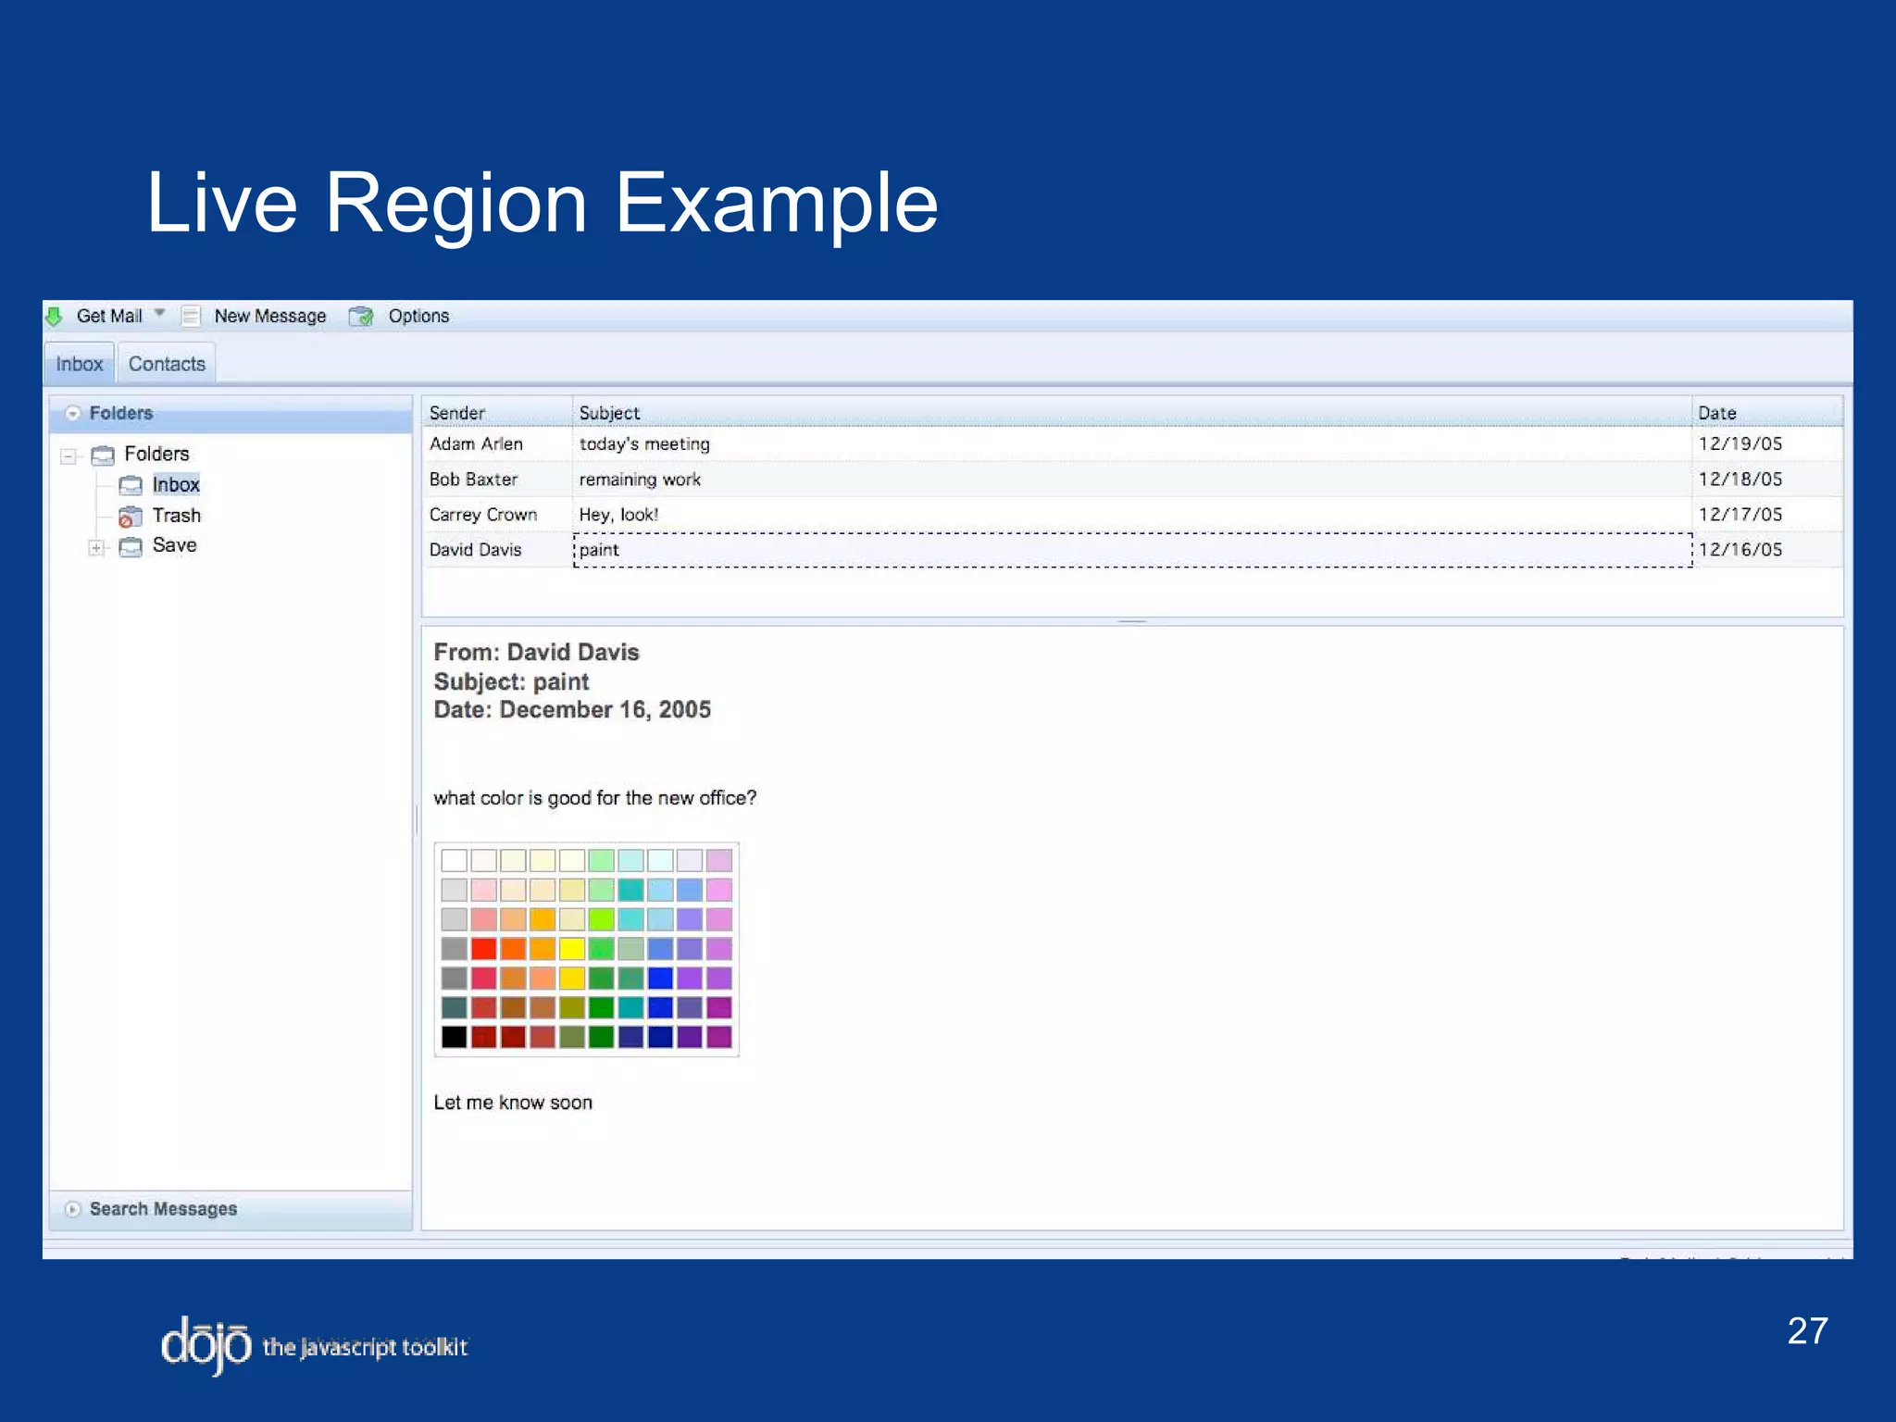Click the New Message page icon

coord(191,317)
